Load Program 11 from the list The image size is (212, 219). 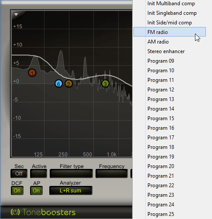point(170,80)
